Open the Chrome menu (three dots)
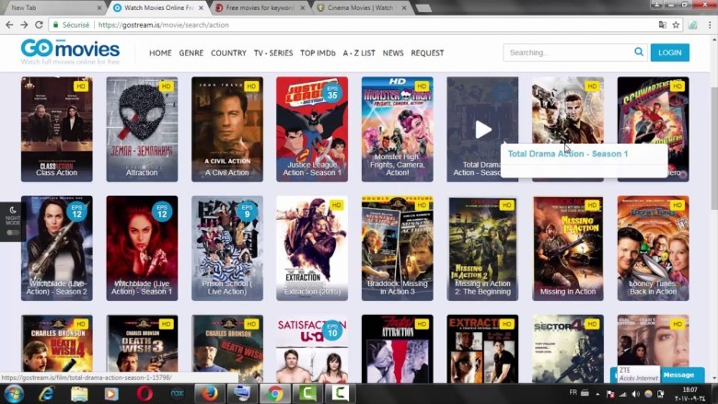This screenshot has height=404, width=718. [710, 25]
